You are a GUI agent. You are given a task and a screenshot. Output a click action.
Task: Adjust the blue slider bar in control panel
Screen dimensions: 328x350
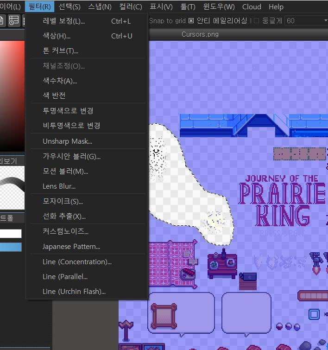pos(11,247)
